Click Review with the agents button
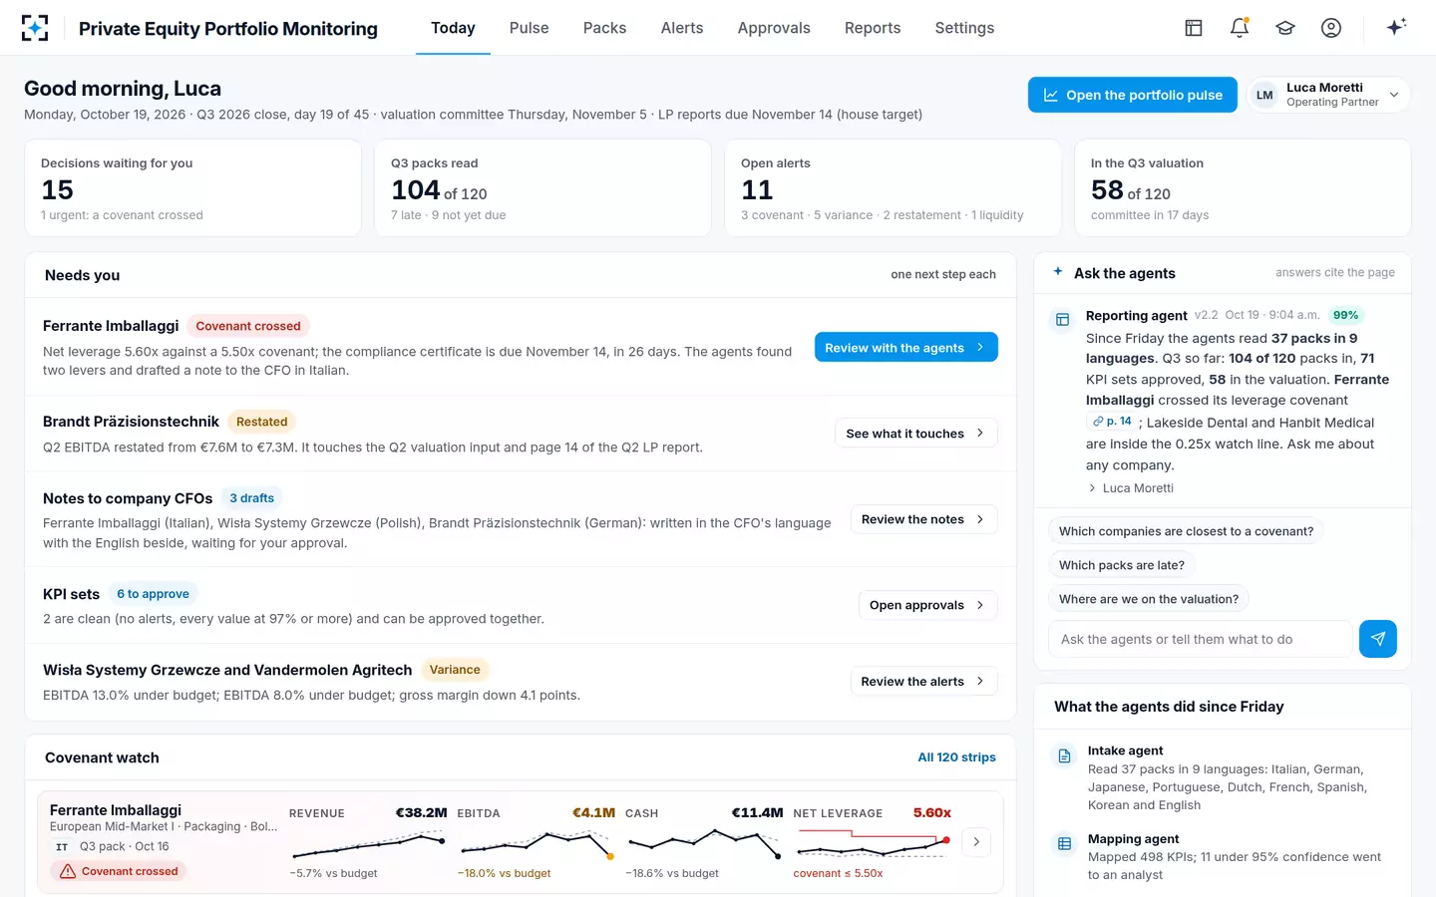Viewport: 1436px width, 897px height. (906, 347)
